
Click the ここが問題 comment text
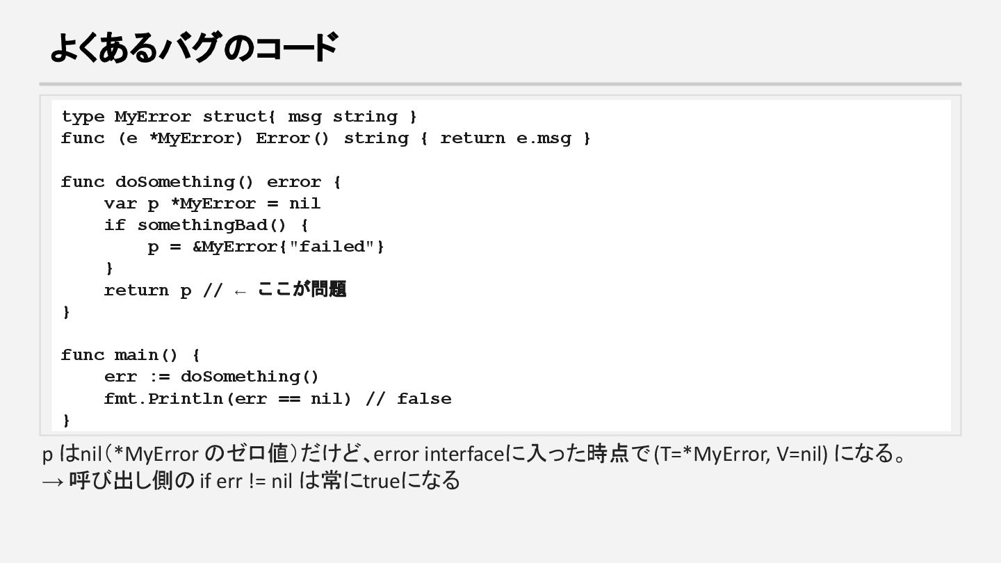point(302,290)
